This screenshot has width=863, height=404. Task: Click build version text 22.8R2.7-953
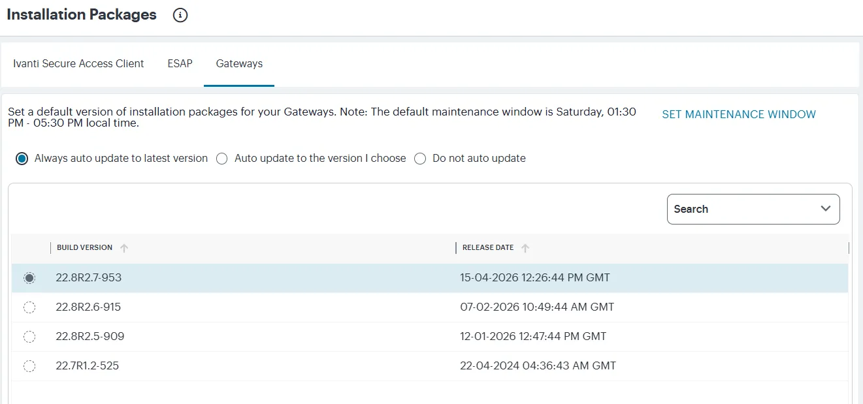[89, 278]
